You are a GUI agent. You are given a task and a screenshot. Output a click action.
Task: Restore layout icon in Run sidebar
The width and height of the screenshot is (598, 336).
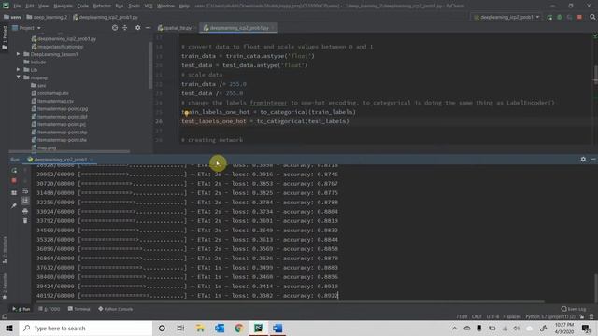14,193
